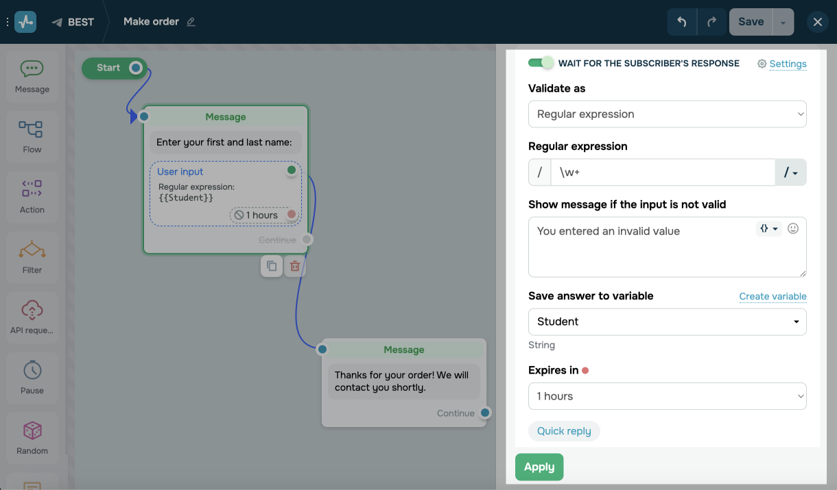The width and height of the screenshot is (837, 490).
Task: Open the Expires in dropdown
Action: (667, 396)
